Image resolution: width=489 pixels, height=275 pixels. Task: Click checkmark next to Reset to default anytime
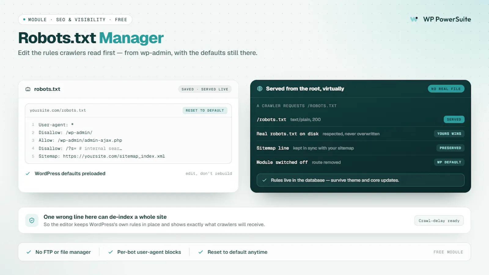click(201, 252)
